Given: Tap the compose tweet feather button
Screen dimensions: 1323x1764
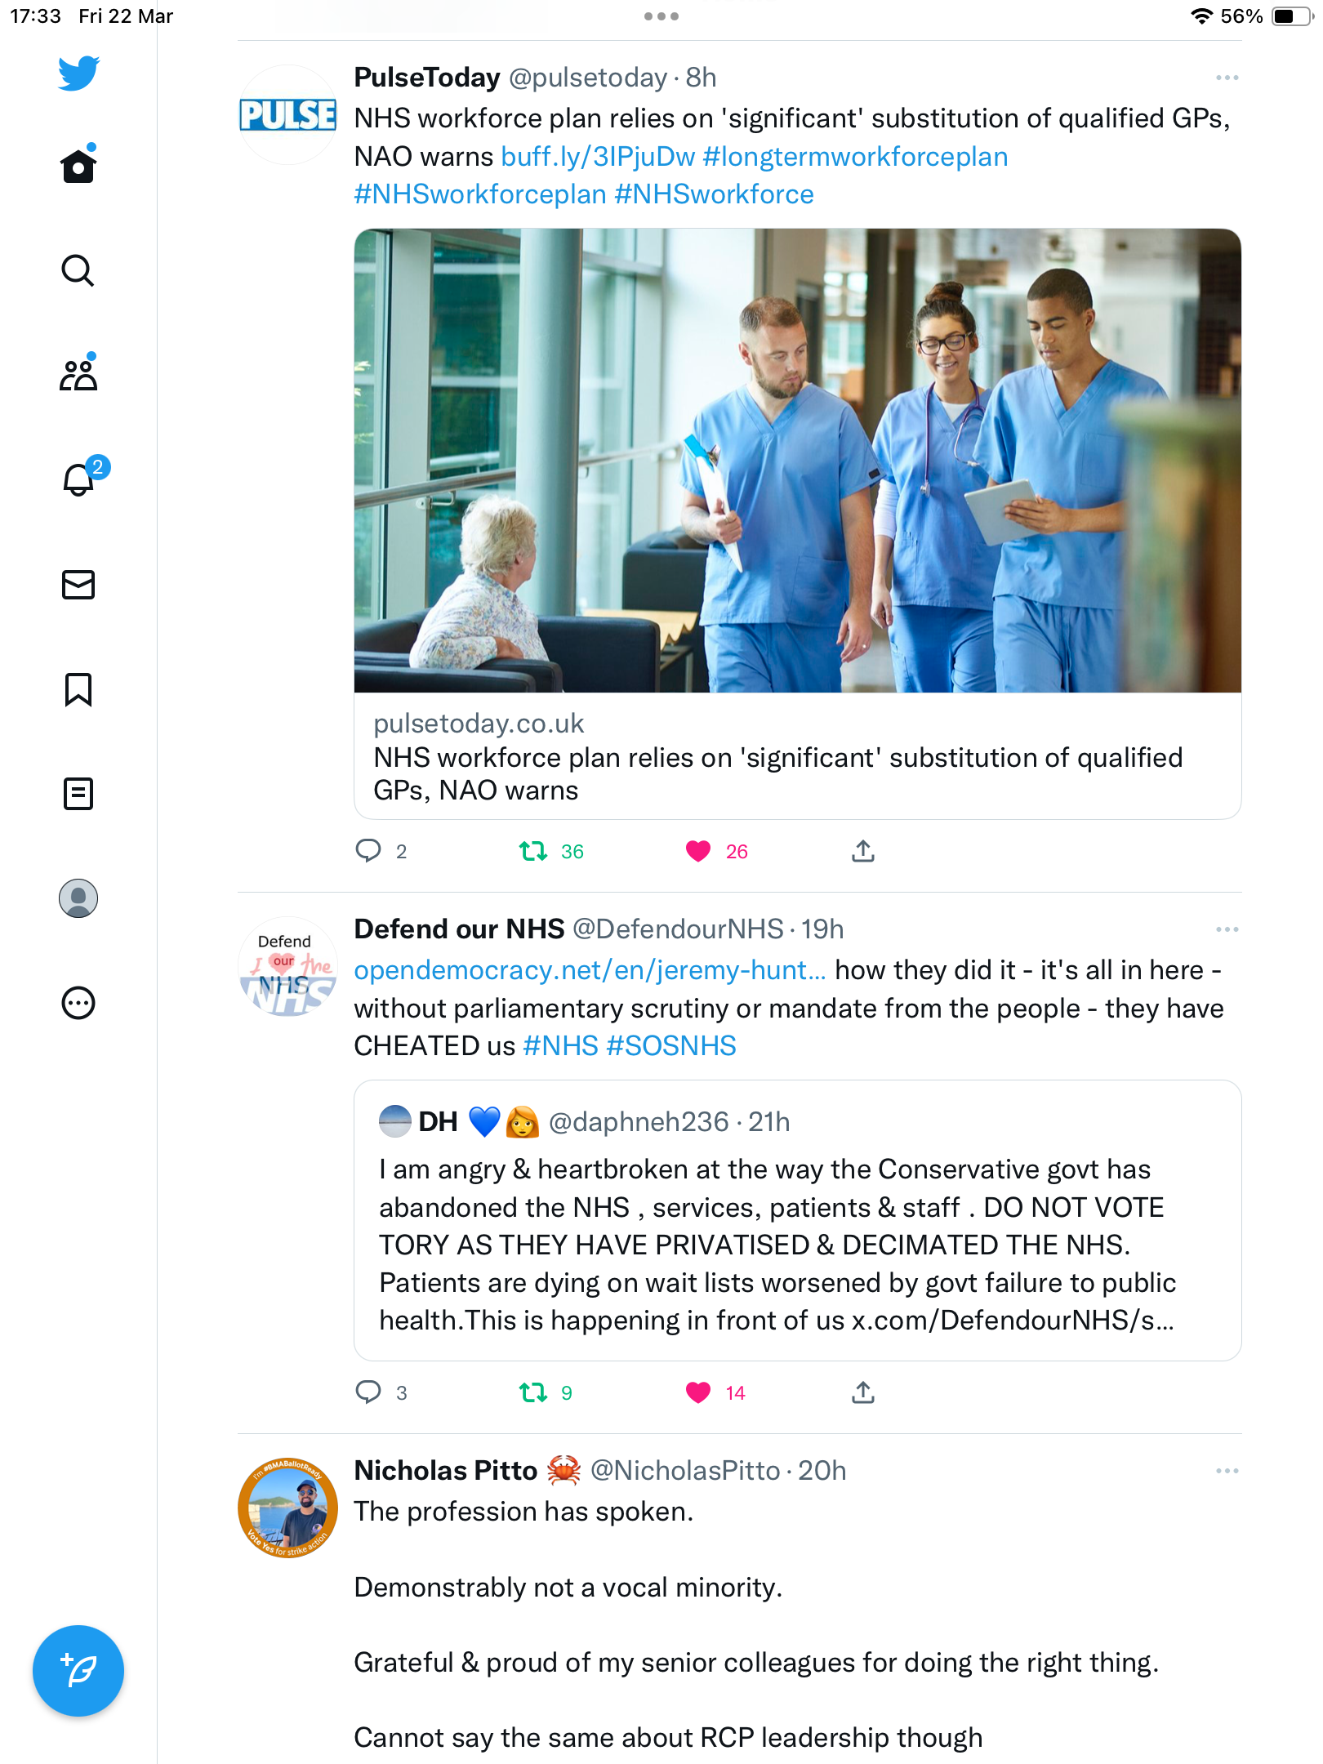Looking at the screenshot, I should [78, 1670].
